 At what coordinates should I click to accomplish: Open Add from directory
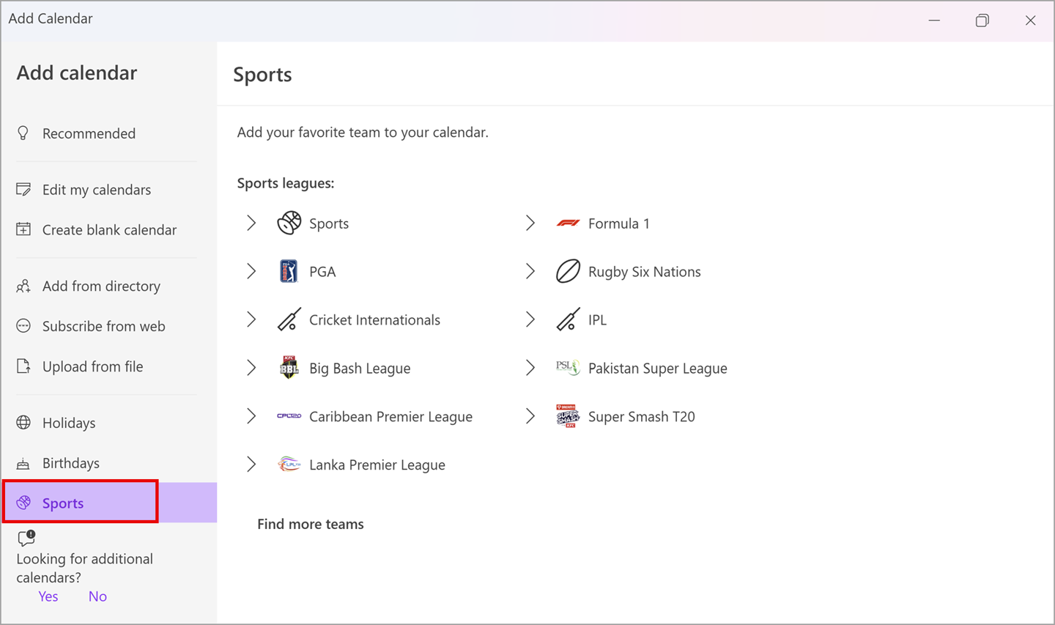point(101,286)
